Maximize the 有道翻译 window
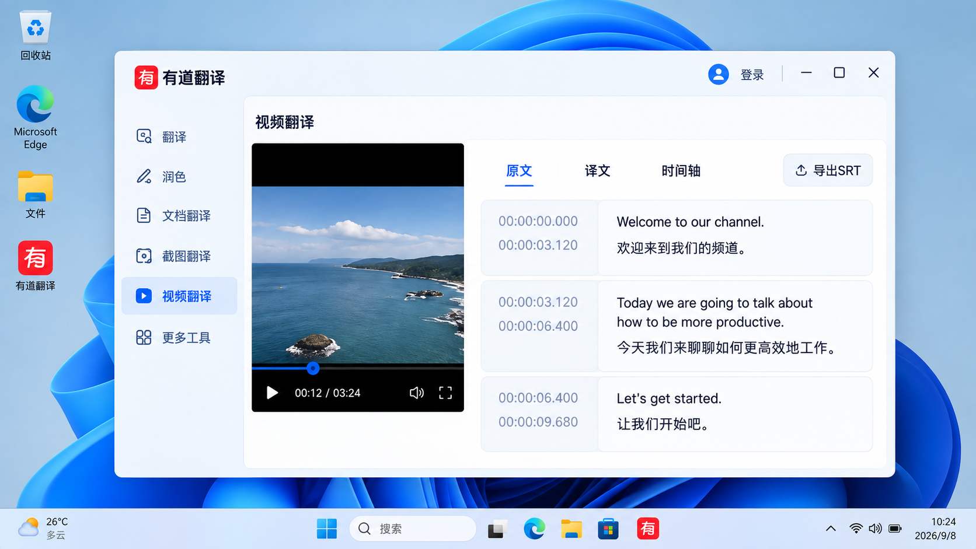976x549 pixels. point(839,73)
